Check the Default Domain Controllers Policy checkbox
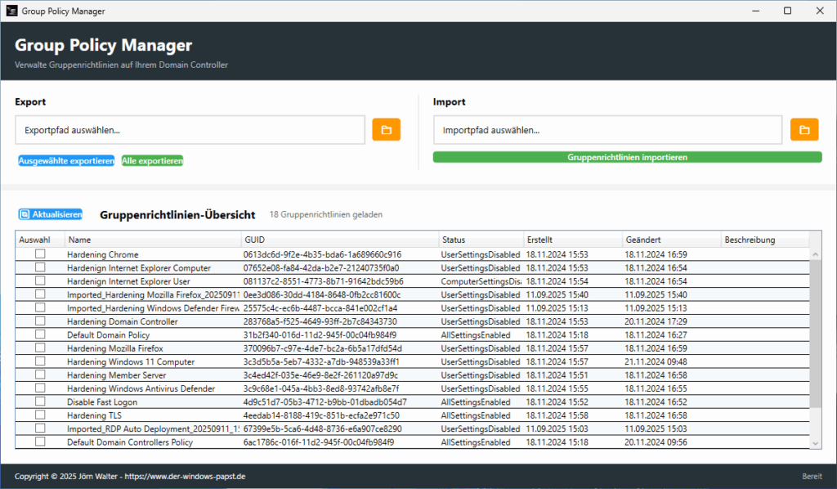The height and width of the screenshot is (489, 837). click(38, 442)
